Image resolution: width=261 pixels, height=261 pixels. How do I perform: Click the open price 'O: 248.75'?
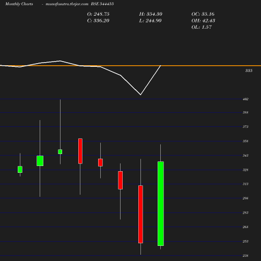click(98, 14)
